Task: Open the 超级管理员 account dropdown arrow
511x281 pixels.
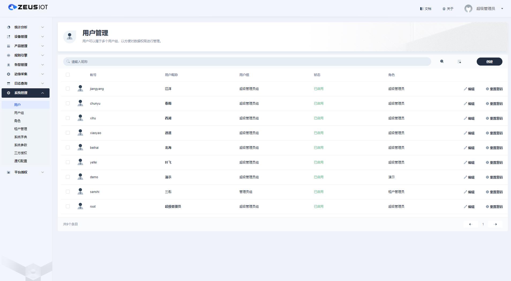Action: coord(502,9)
